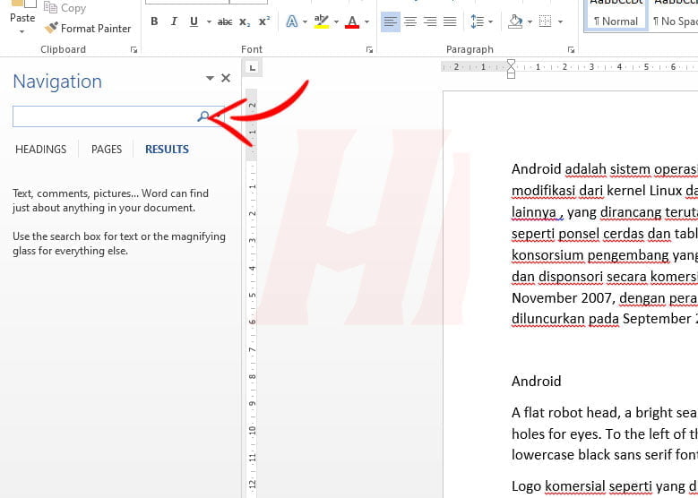
Task: Open Text Effects and Typography
Action: (292, 21)
